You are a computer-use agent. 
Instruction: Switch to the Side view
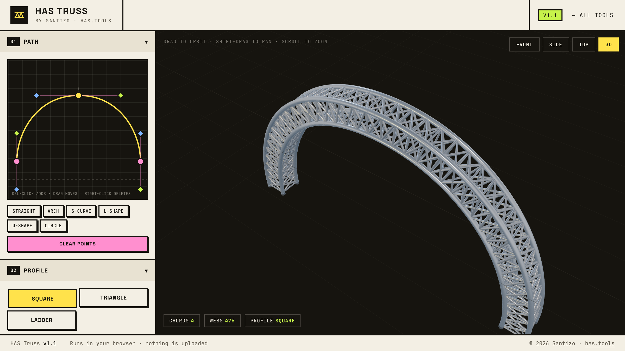click(x=556, y=44)
